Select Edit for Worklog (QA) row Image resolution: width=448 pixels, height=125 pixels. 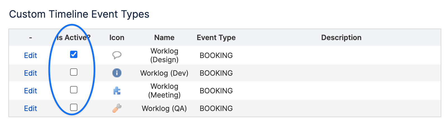pos(31,108)
